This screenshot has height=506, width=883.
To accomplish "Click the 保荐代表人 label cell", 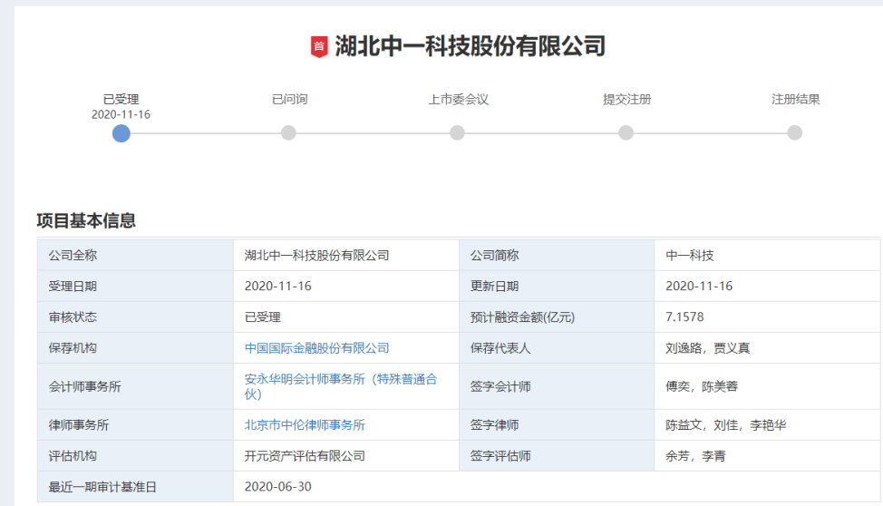I will point(557,348).
